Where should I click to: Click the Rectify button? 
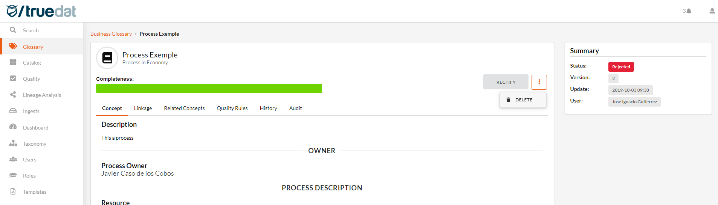(506, 82)
